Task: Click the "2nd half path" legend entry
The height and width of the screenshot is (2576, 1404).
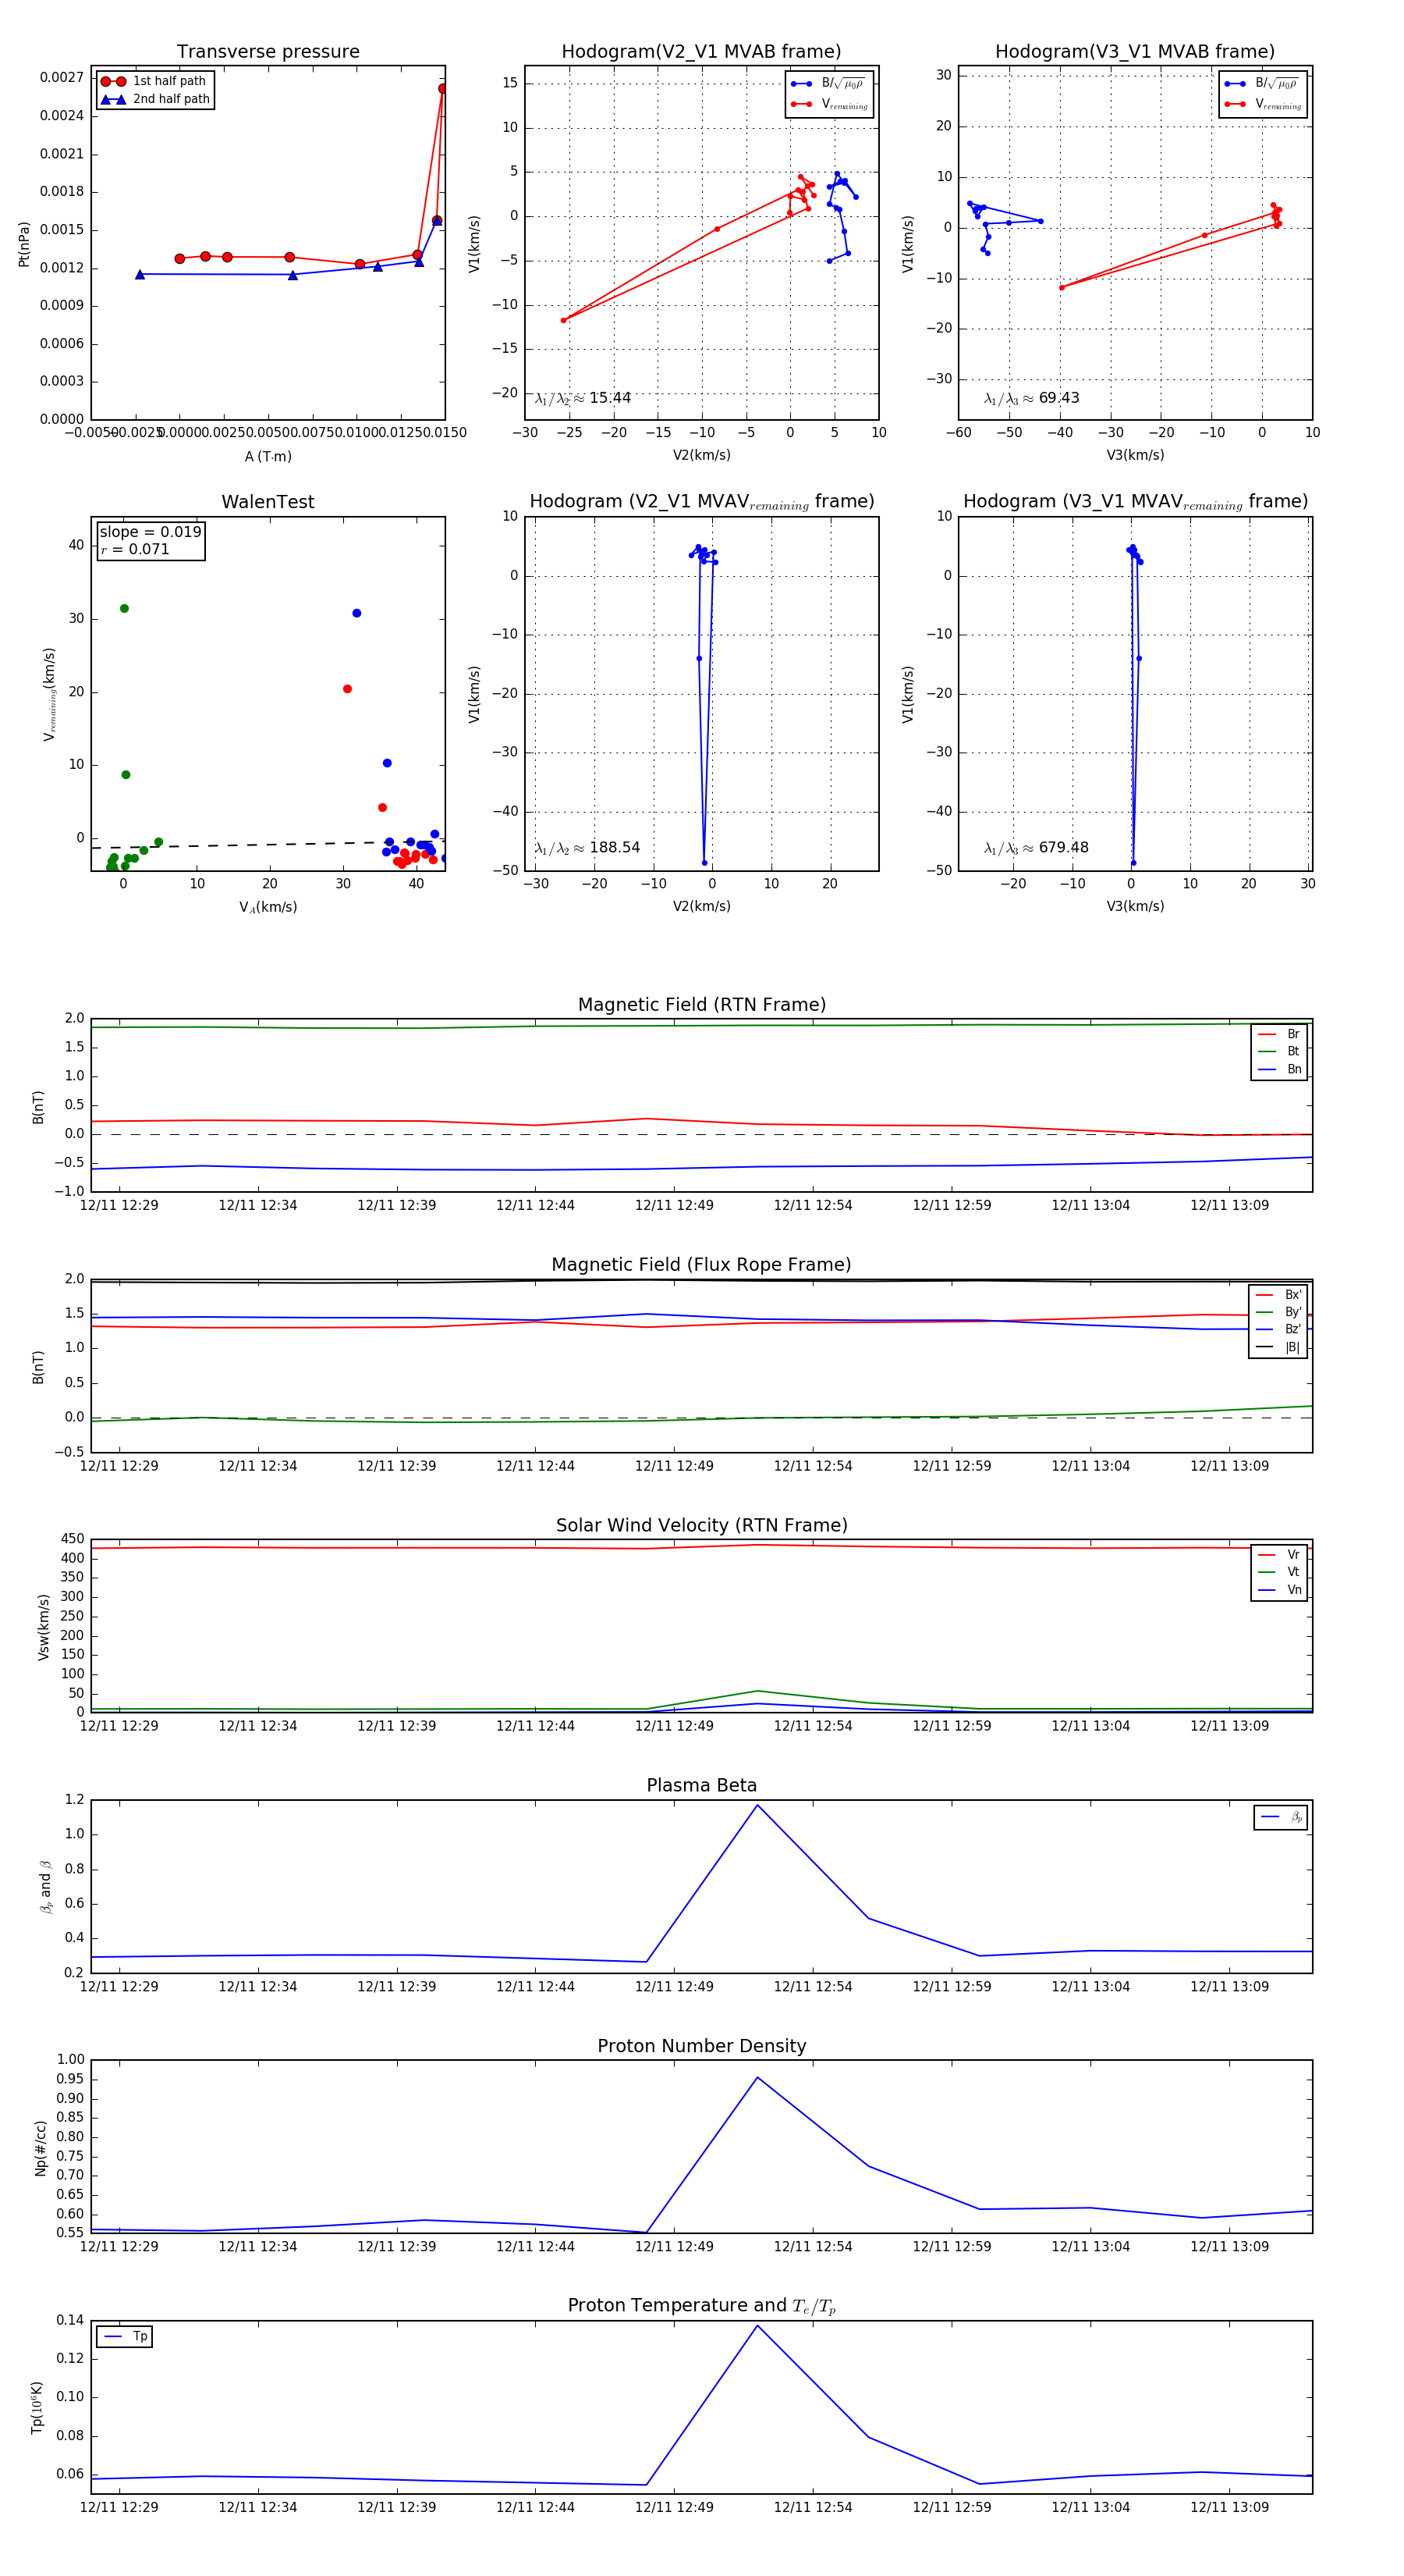Action: coord(154,99)
